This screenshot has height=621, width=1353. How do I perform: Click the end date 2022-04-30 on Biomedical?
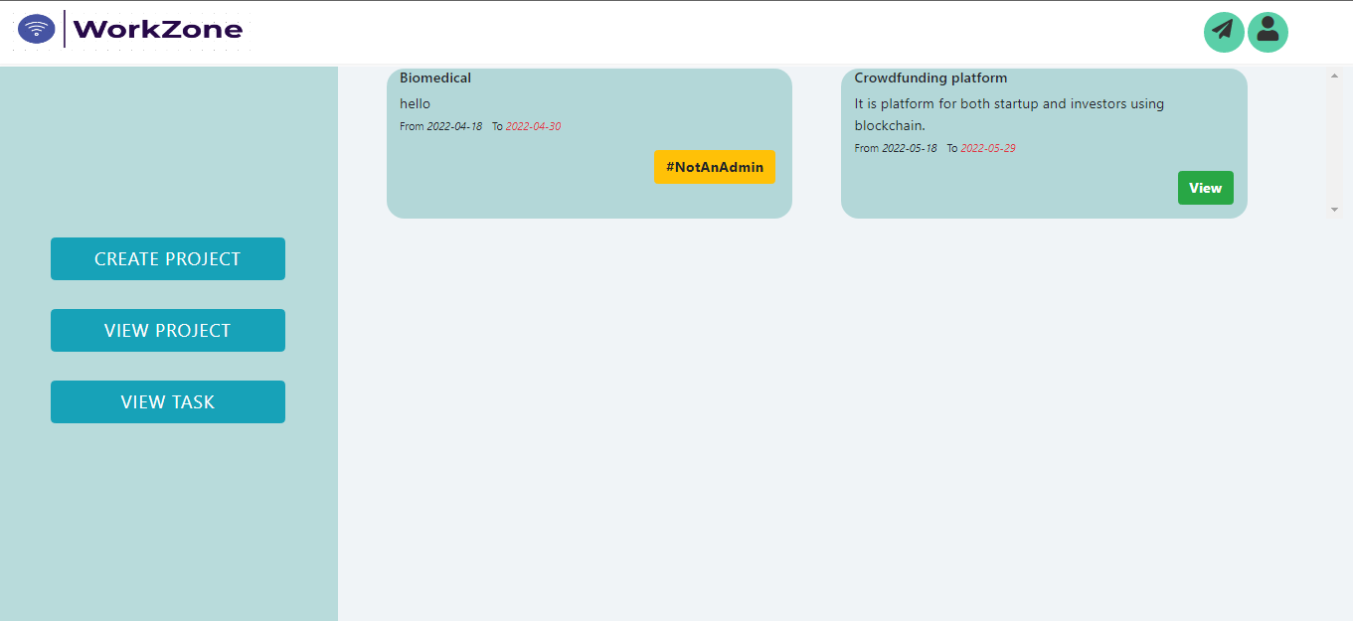pos(533,126)
